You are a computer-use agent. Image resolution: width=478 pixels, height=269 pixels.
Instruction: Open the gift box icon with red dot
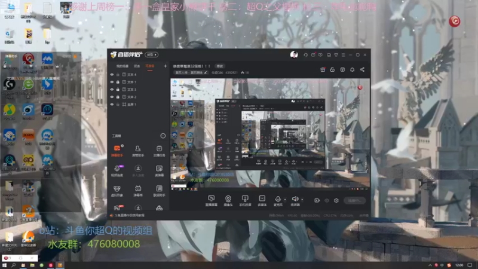[323, 69]
